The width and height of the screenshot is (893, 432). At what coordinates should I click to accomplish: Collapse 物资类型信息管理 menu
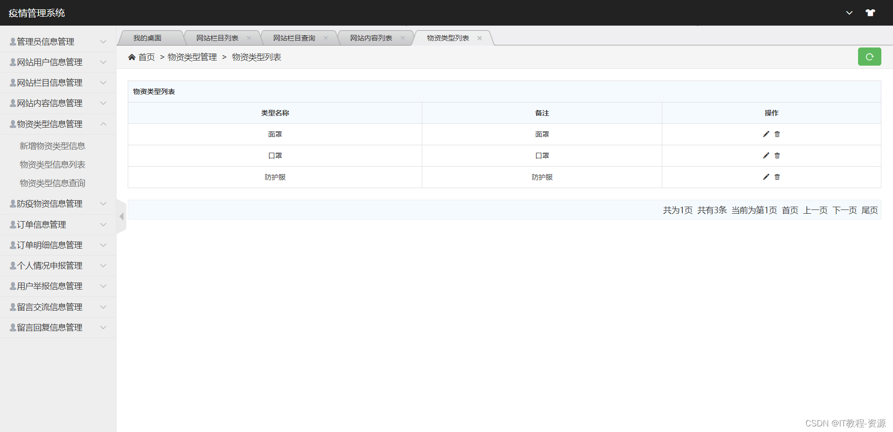tap(58, 124)
